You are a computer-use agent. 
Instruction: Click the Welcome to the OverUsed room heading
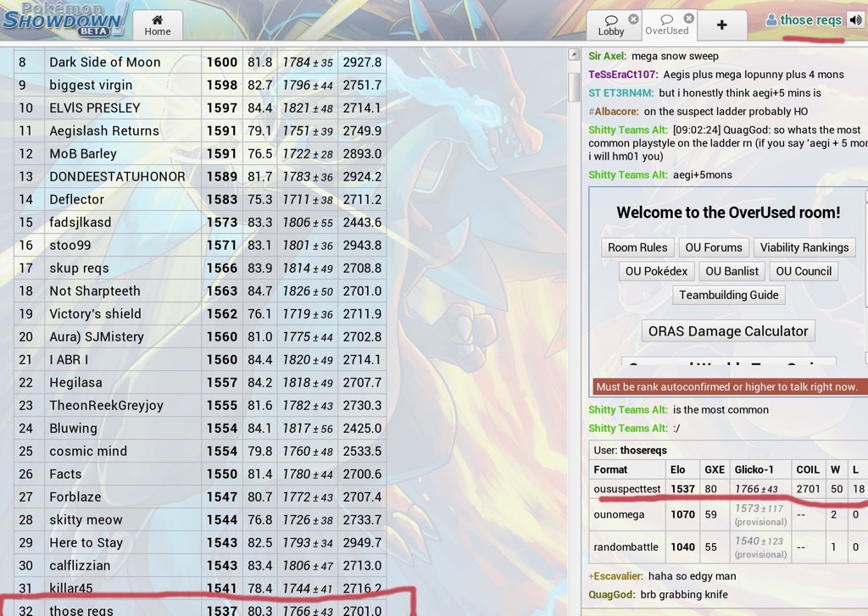pyautogui.click(x=728, y=213)
